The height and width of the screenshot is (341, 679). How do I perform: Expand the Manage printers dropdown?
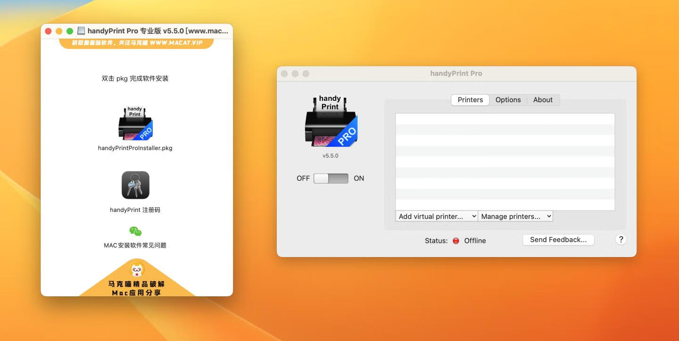[x=516, y=217]
